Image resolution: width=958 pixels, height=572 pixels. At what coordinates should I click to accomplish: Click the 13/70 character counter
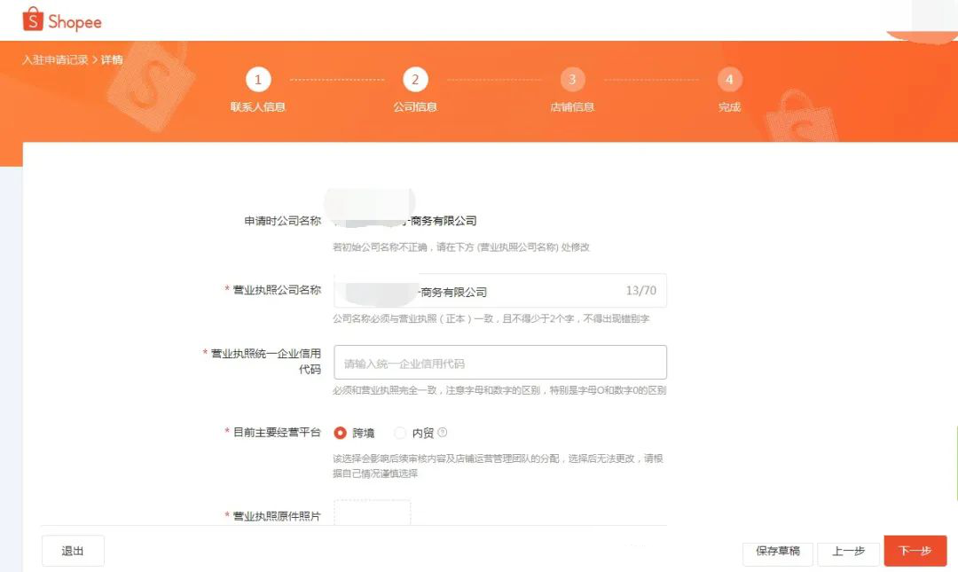click(x=641, y=291)
